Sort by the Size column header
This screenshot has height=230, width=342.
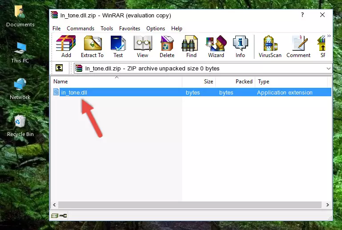(x=199, y=82)
